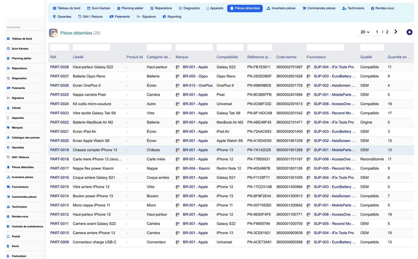Open SAV / Retours top tab
The image size is (418, 259).
click(x=90, y=16)
